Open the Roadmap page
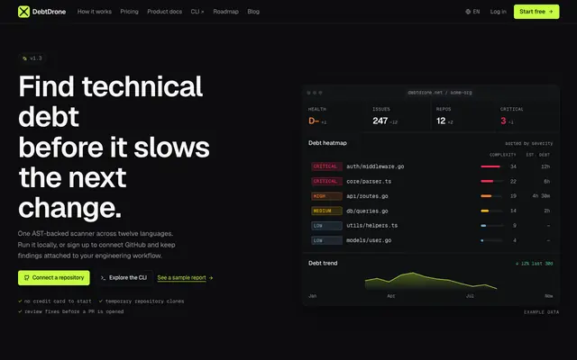The image size is (577, 360). click(x=225, y=12)
